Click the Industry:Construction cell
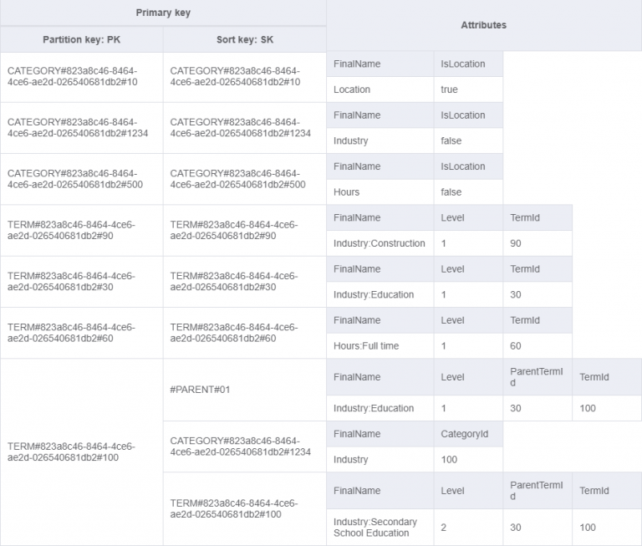 (x=380, y=243)
